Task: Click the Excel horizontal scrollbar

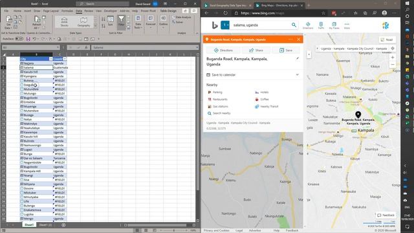Action: click(157, 225)
